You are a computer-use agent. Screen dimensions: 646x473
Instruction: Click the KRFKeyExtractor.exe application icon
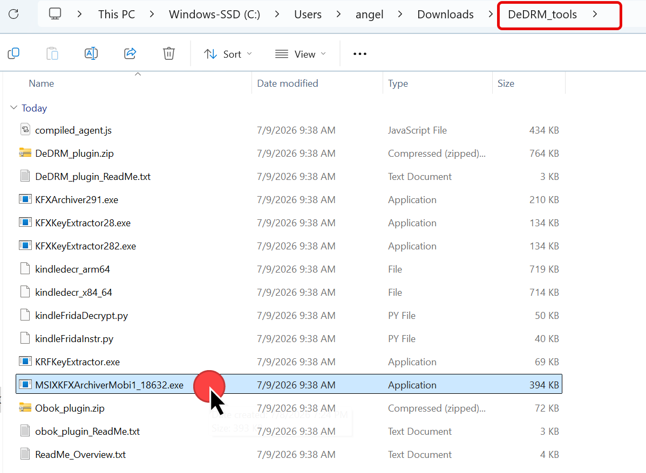click(x=25, y=361)
